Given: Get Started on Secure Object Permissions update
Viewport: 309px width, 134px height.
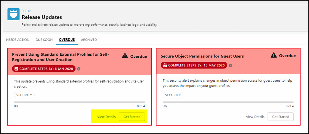Looking at the screenshot, I should [x=281, y=117].
